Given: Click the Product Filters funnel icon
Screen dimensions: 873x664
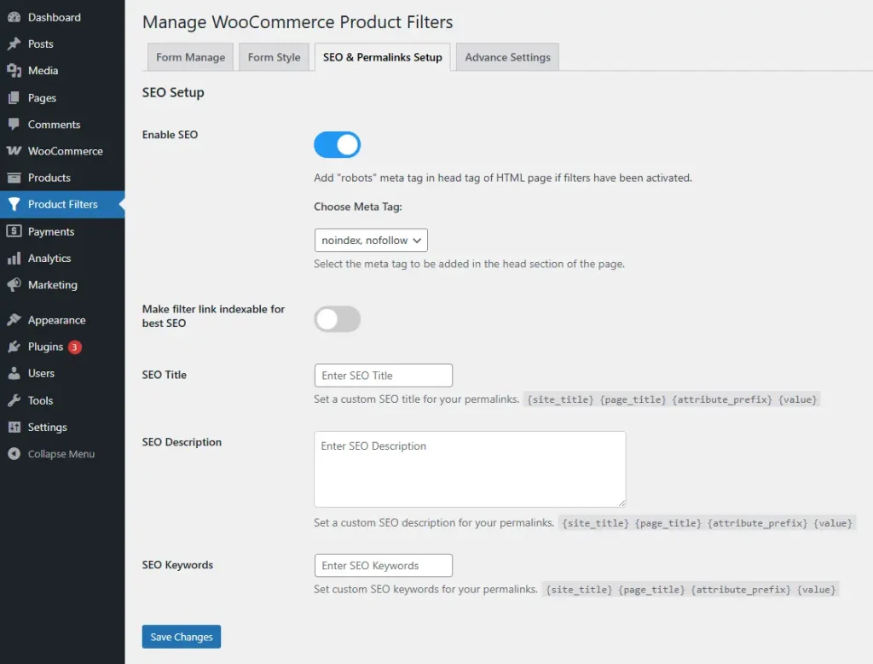Looking at the screenshot, I should click(x=14, y=205).
